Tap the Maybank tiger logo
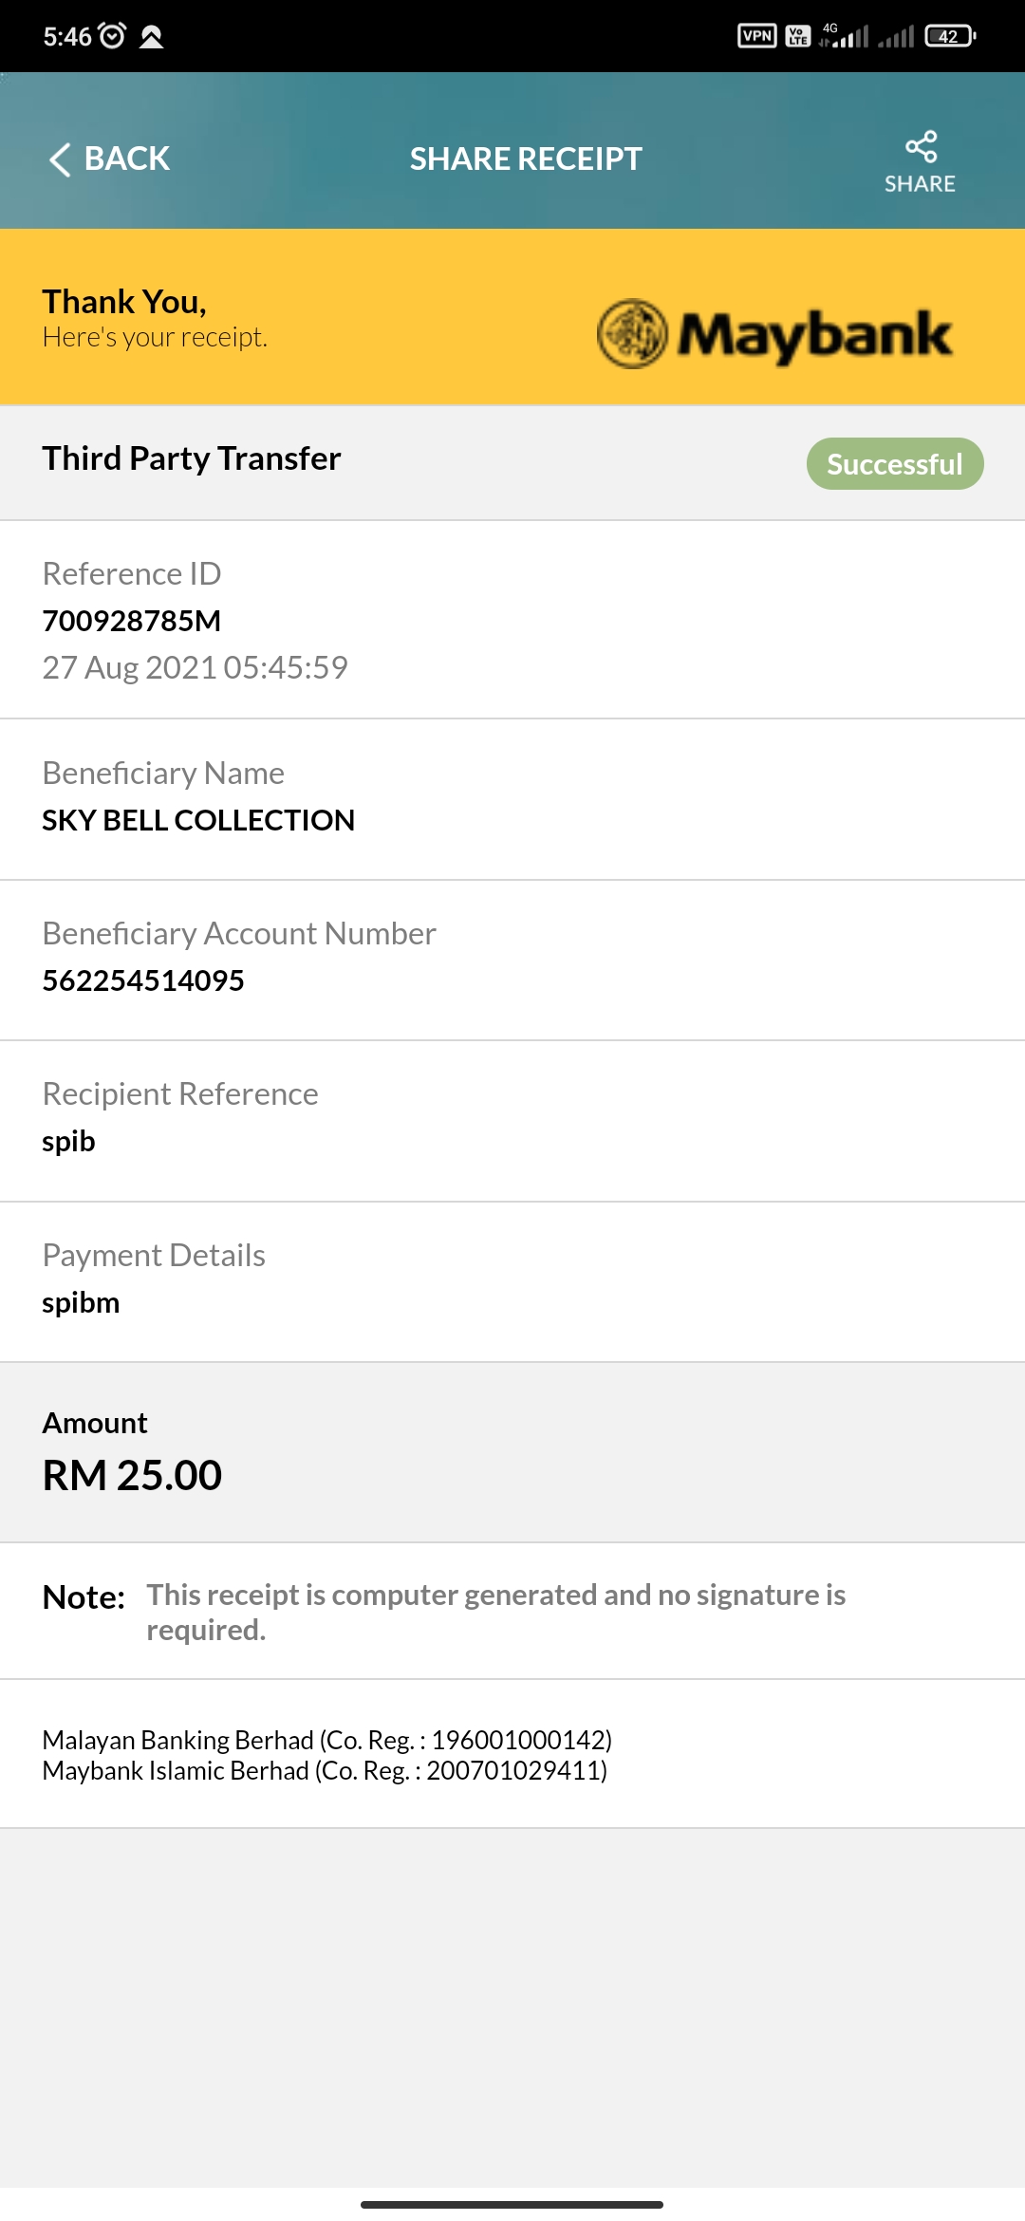 pyautogui.click(x=632, y=334)
